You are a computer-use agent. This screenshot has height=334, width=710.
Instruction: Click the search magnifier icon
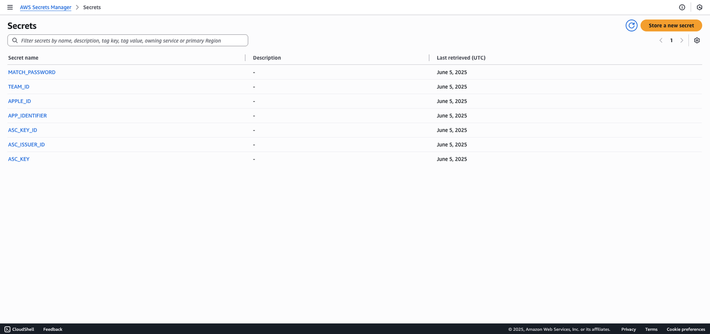pos(15,40)
